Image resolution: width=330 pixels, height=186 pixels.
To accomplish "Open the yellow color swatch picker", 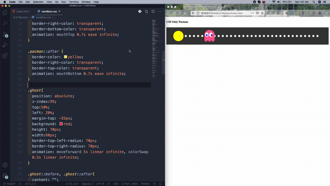I will (x=65, y=57).
